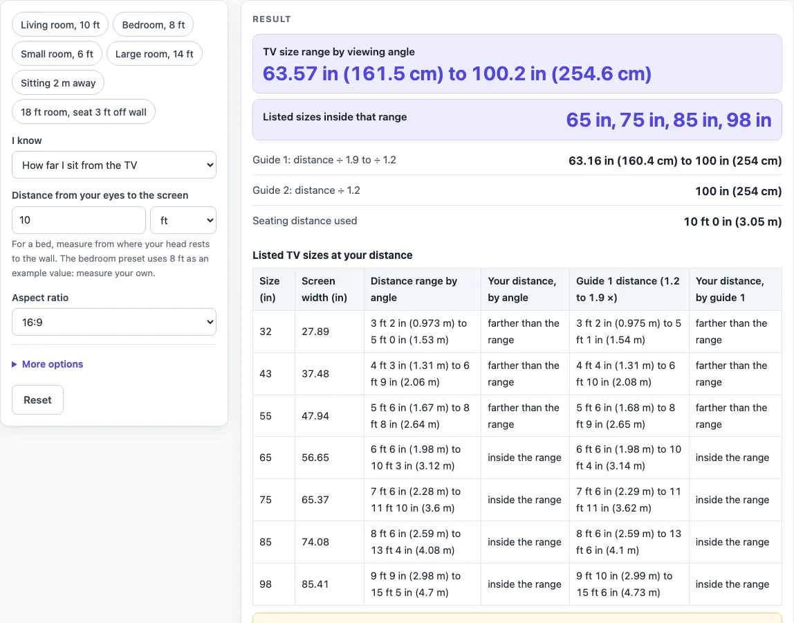The height and width of the screenshot is (623, 794).
Task: Click the Guide 2 result value 100 in
Action: (x=738, y=191)
